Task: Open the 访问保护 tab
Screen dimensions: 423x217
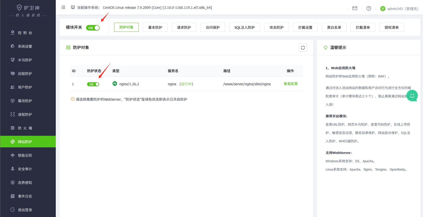Action: (213, 27)
